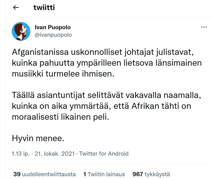Click the 1.13 ip. timestamp
The width and height of the screenshot is (212, 179).
(20, 153)
